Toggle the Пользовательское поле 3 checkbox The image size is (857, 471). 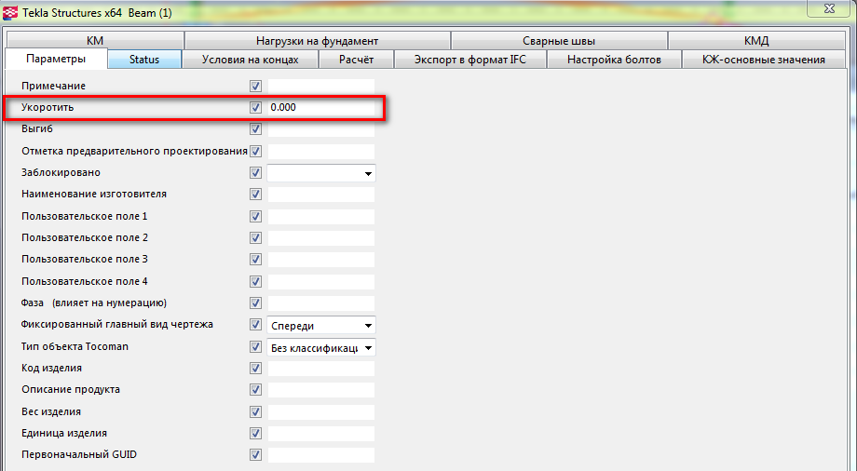[255, 260]
